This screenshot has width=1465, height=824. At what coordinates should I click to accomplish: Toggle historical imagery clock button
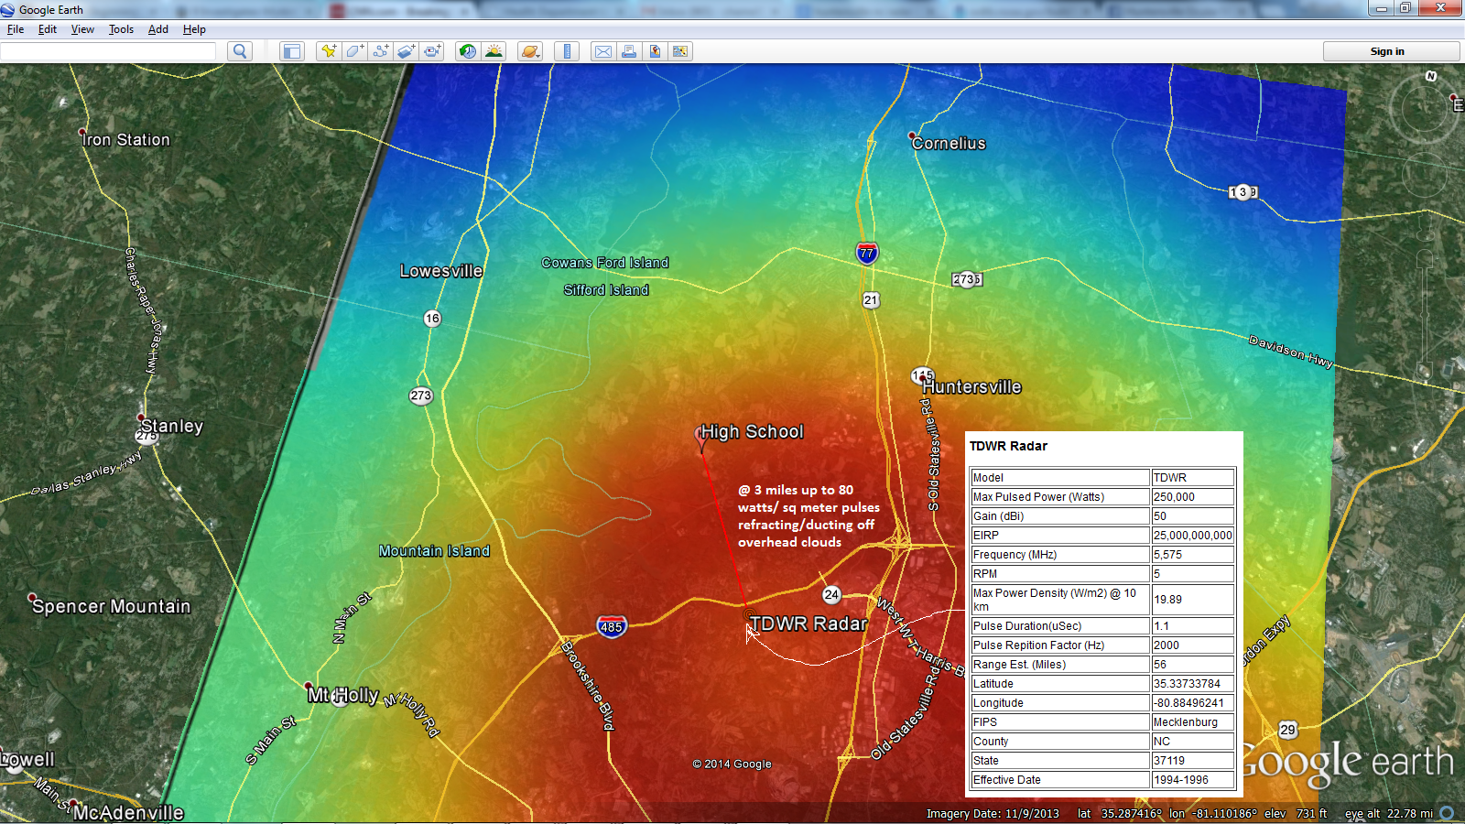(468, 51)
